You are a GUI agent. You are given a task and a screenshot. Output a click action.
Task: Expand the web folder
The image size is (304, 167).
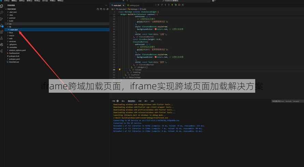[11, 39]
